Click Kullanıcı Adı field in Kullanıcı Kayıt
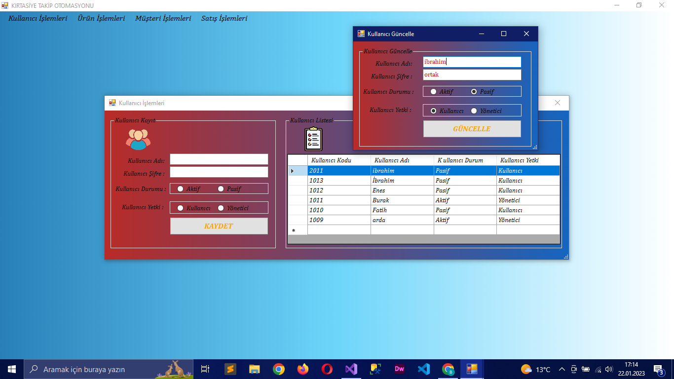 coord(219,159)
